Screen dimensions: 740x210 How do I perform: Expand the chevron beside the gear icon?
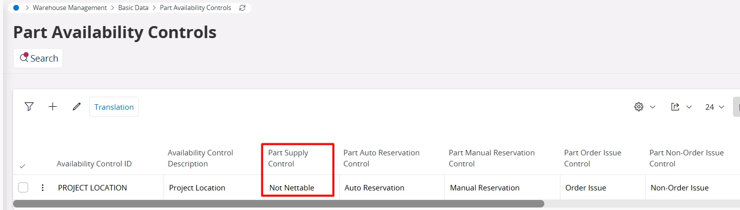653,107
